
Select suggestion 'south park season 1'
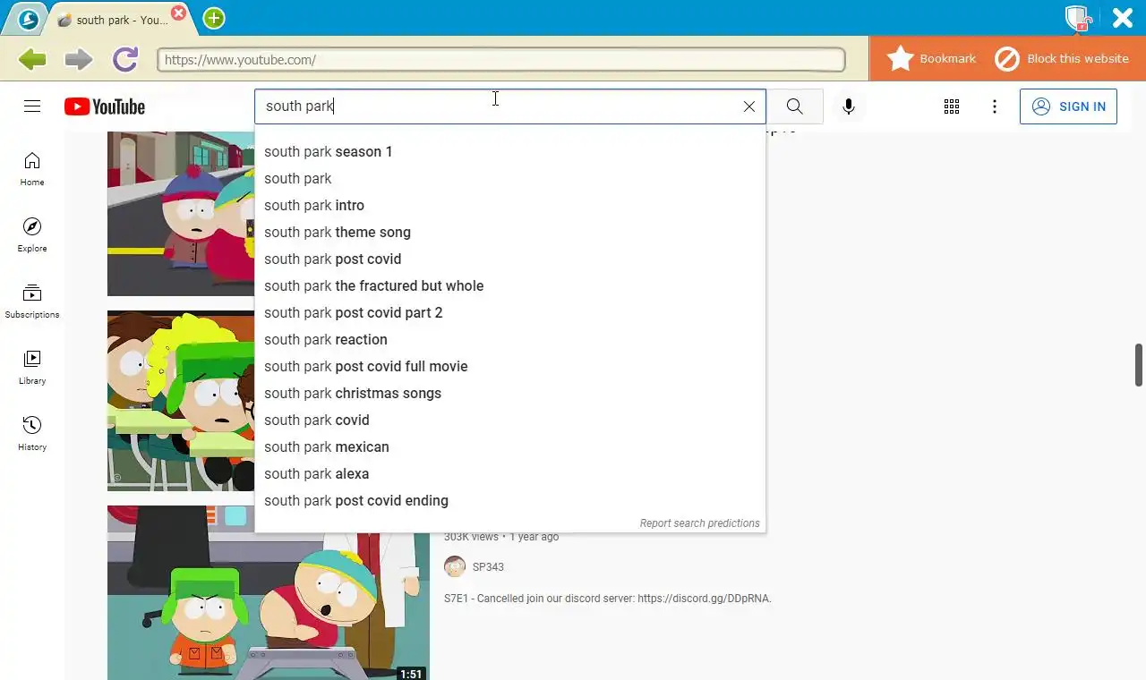pyautogui.click(x=510, y=152)
